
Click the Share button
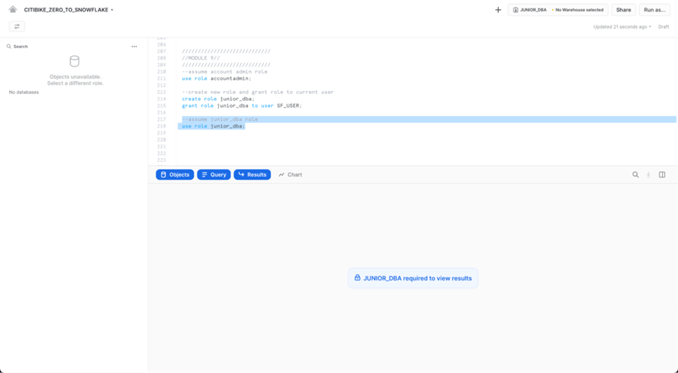tap(623, 10)
